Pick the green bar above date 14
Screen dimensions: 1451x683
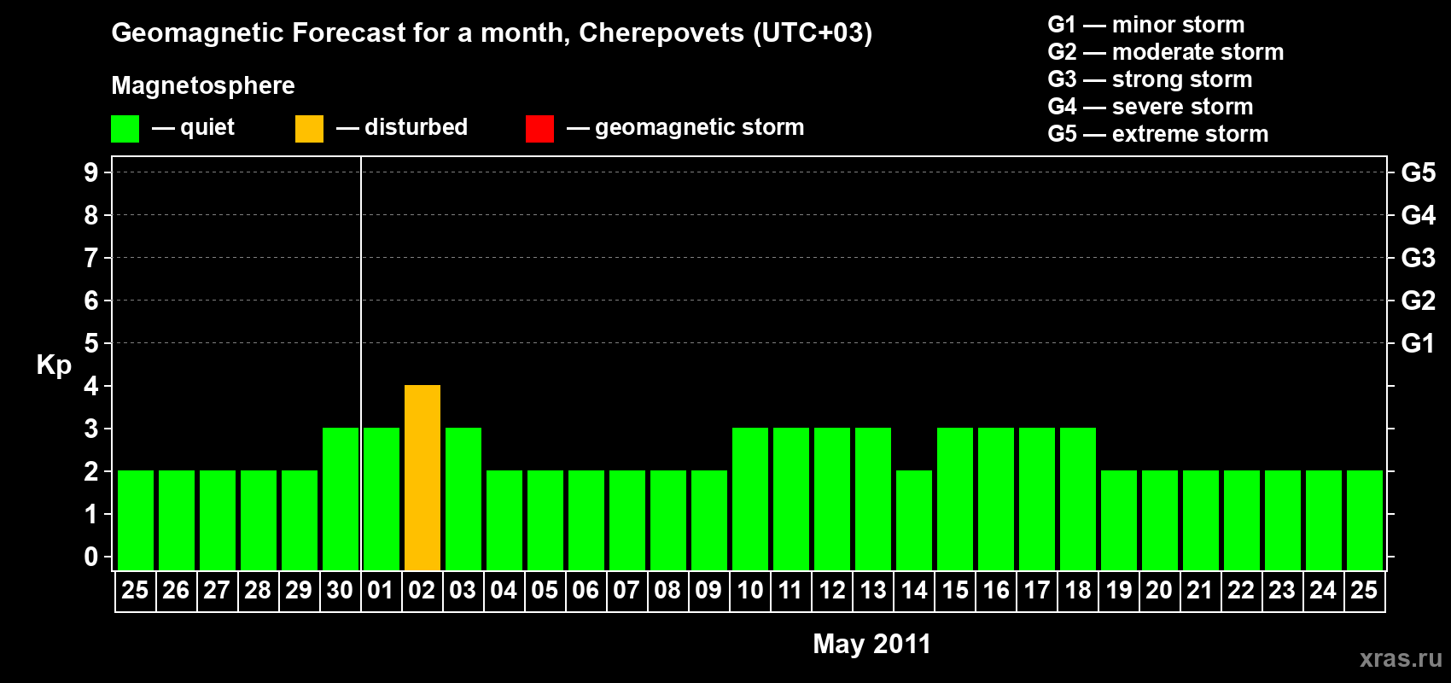point(914,520)
